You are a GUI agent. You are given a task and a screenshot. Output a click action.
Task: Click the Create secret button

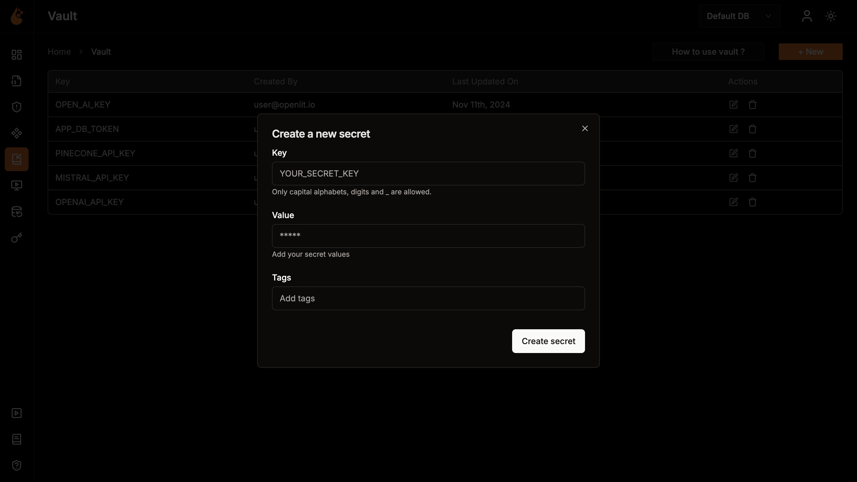coord(548,341)
